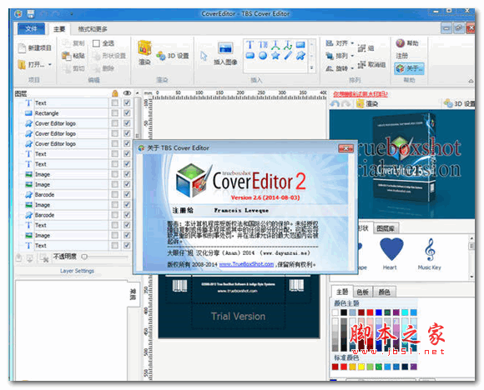Click the save icon in title bar
This screenshot has width=484, height=390.
click(30, 14)
